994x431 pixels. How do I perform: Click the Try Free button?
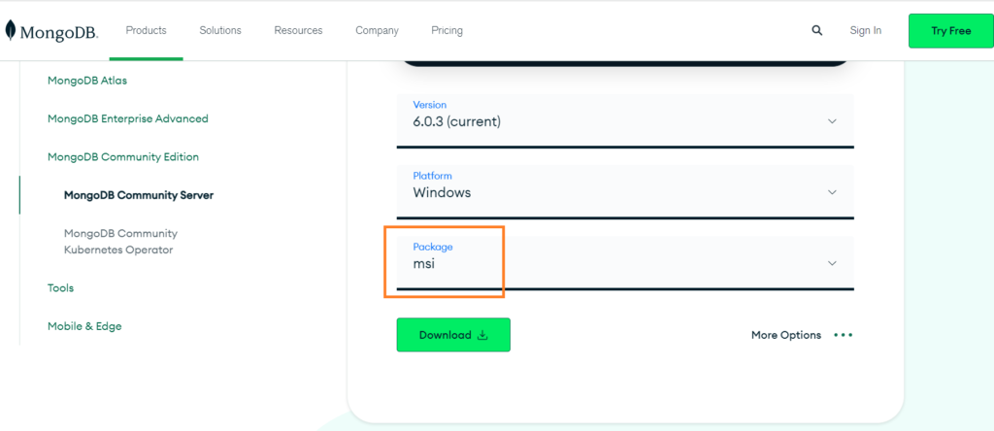951,30
